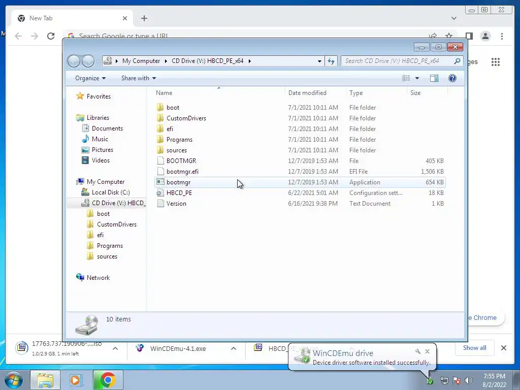Open Explorer Help button
Viewport: 520px width, 390px height.
(452, 78)
